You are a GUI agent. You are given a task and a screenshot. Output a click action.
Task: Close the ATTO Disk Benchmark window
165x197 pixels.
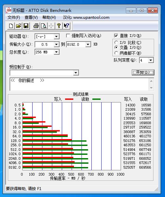pyautogui.click(x=153, y=11)
